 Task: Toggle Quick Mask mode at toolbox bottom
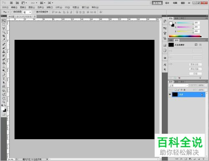point(4,114)
